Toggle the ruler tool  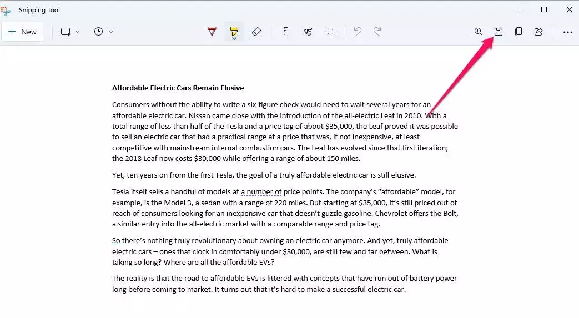[286, 32]
